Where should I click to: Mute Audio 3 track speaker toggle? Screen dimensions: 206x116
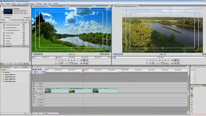[x=34, y=102]
